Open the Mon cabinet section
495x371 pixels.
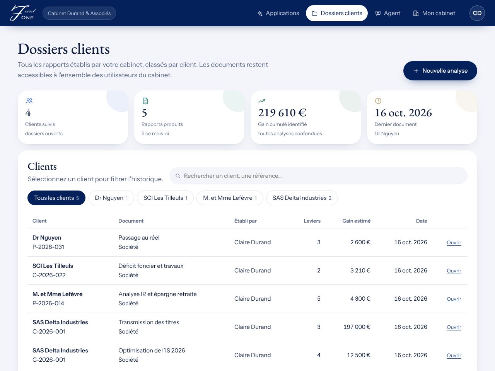[434, 13]
